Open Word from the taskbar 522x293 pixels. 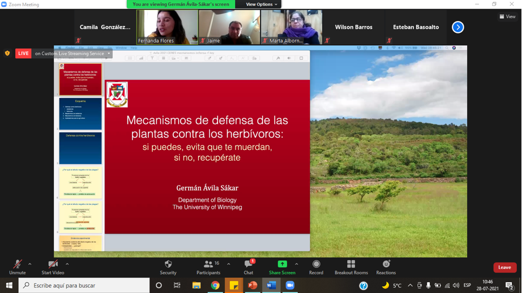tap(271, 285)
